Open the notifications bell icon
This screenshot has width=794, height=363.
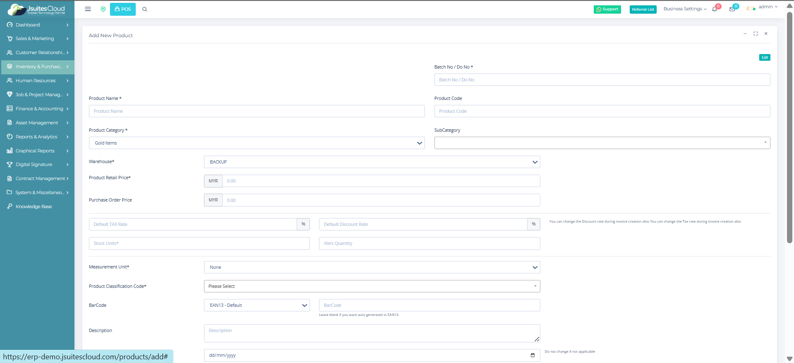[715, 9]
